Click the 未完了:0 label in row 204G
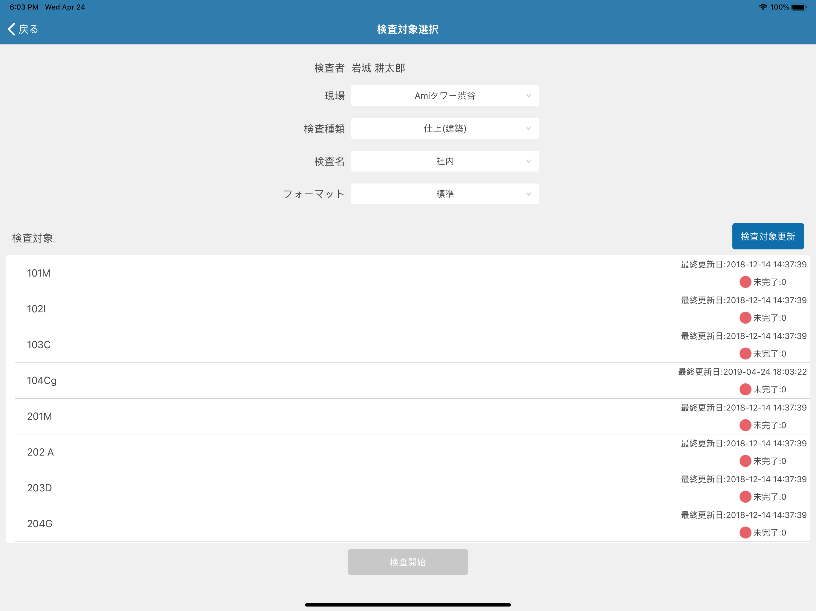Viewport: 816px width, 611px height. click(769, 533)
